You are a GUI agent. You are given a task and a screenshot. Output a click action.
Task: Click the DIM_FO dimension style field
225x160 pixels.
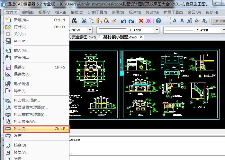(218, 21)
